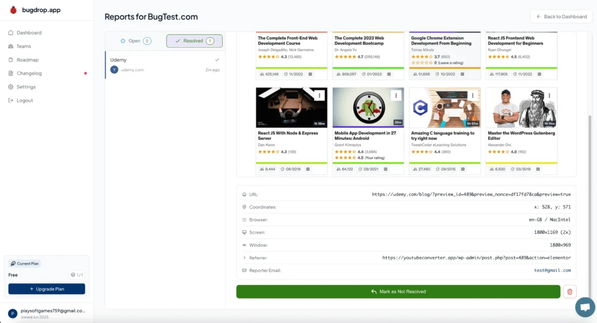Viewport: 597px width, 323px height.
Task: Click the Your rating stars on Mobile App card
Action: [345, 157]
